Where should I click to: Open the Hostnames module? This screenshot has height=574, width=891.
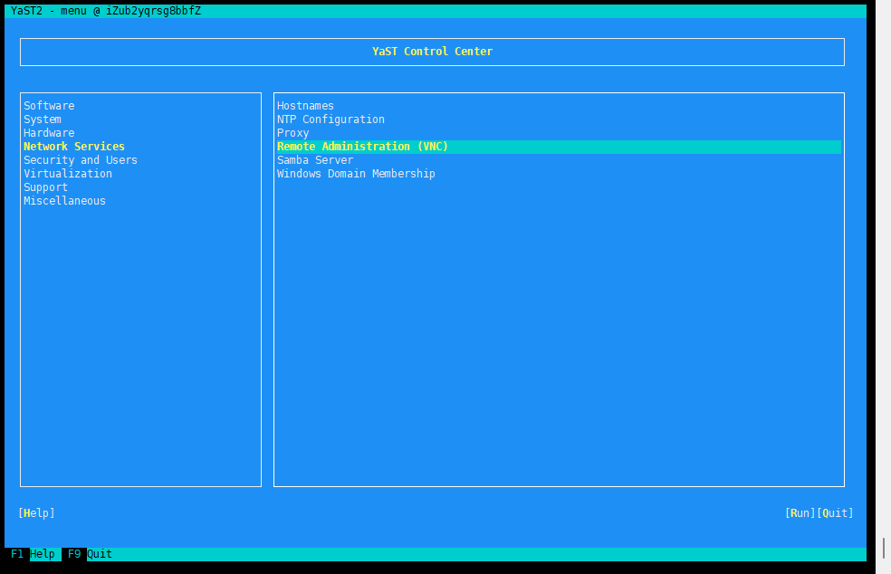pyautogui.click(x=305, y=106)
